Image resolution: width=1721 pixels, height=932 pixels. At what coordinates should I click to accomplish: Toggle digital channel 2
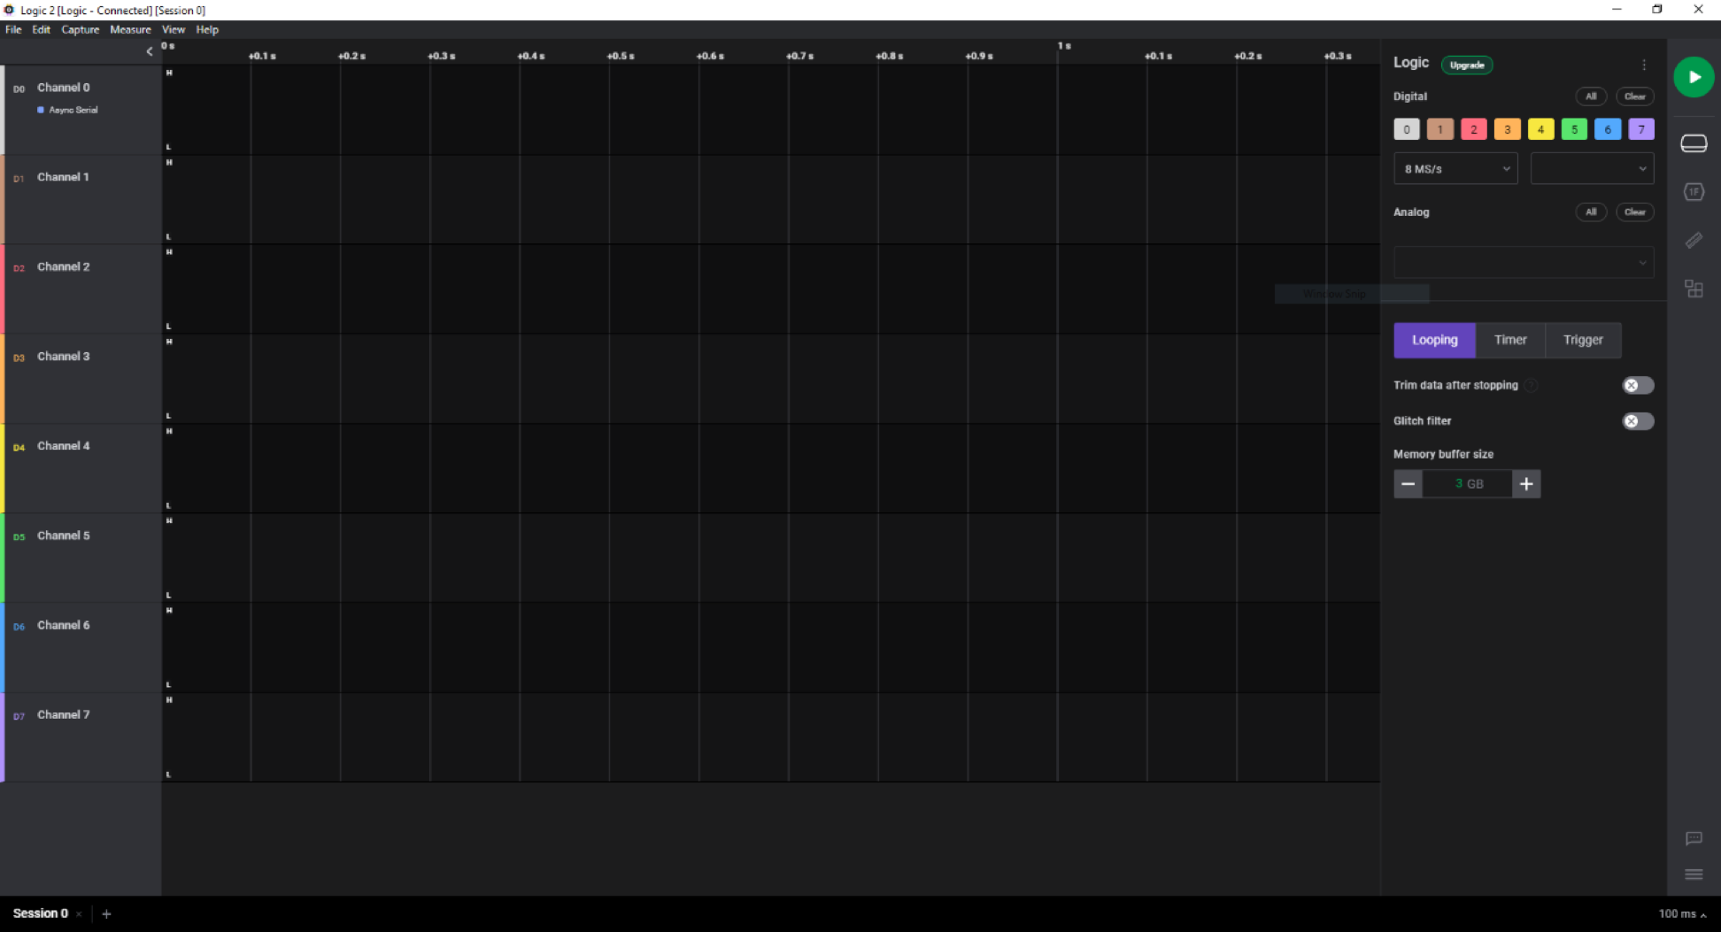click(x=1474, y=129)
